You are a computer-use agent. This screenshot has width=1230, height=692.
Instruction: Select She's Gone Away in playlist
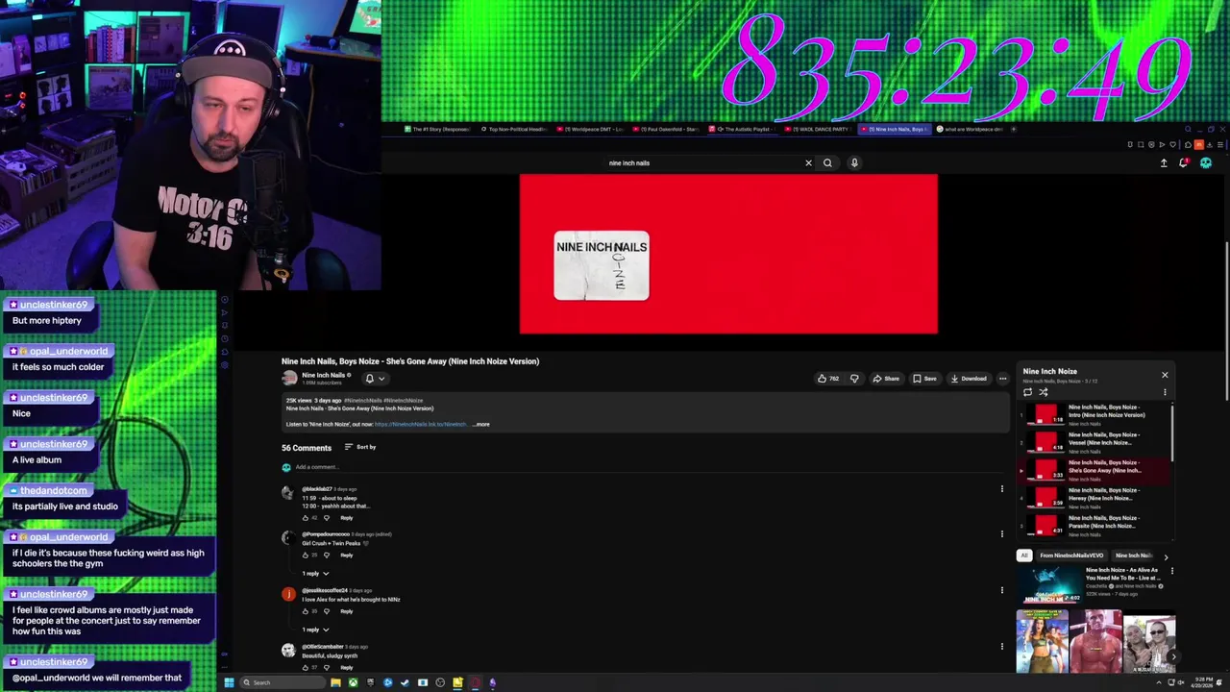point(1095,470)
